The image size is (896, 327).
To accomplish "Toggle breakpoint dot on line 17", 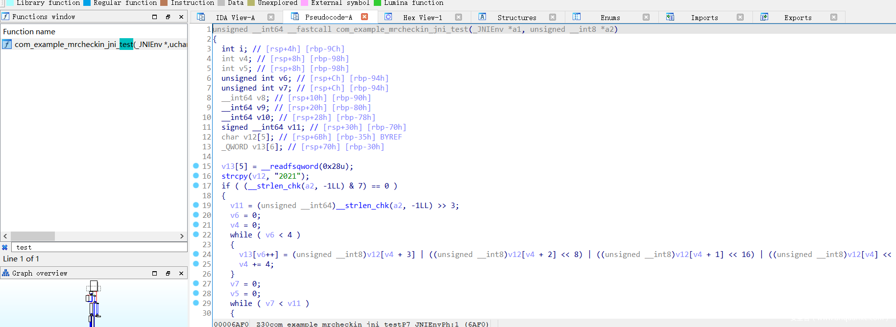I will coord(196,186).
